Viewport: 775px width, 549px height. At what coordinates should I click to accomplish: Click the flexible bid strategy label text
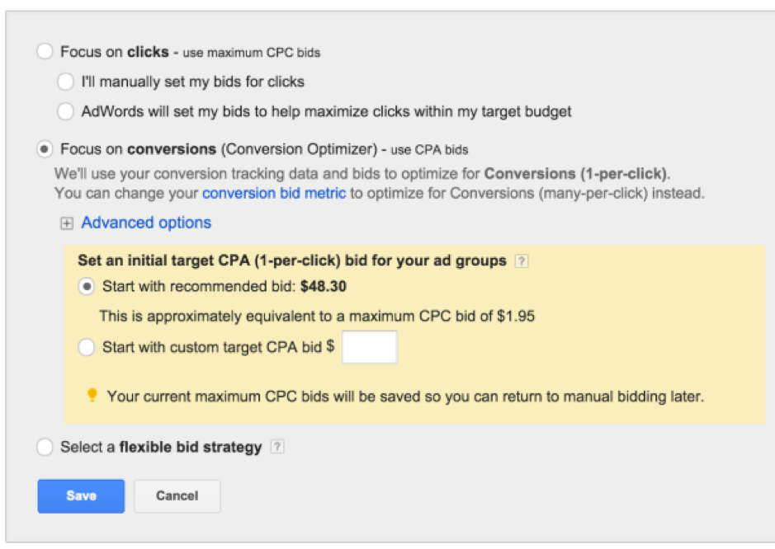(161, 448)
